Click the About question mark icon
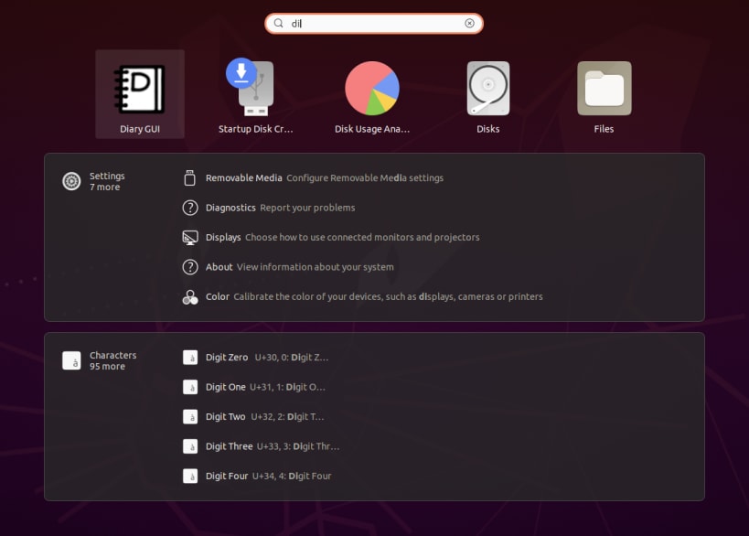The height and width of the screenshot is (536, 749). point(190,267)
